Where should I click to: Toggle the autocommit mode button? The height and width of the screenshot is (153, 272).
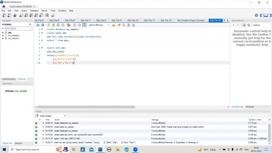coord(84,25)
